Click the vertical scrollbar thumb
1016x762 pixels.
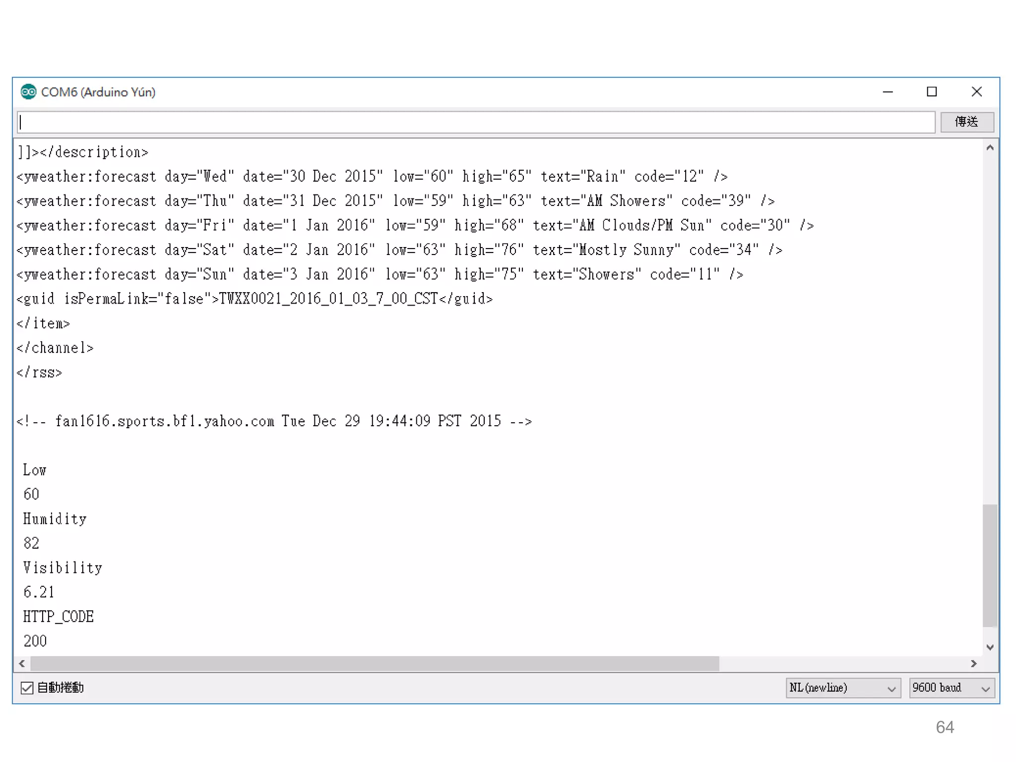click(990, 566)
